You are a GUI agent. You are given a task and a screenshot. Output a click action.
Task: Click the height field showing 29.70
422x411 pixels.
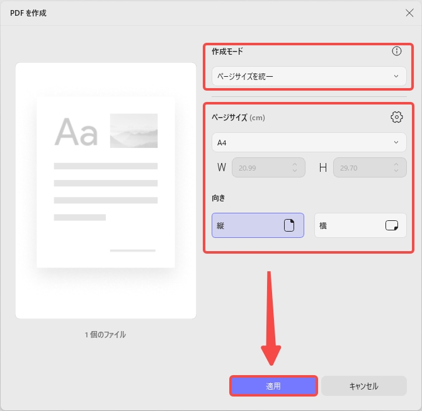click(x=370, y=167)
